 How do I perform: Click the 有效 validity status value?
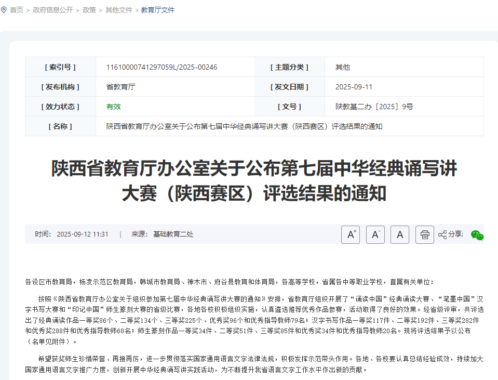[x=113, y=107]
